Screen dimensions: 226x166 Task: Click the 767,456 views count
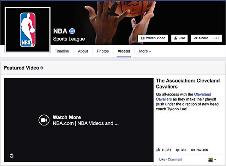(202, 150)
